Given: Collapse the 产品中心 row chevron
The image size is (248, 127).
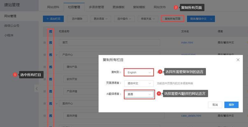Looking at the screenshot, I should [56, 55].
